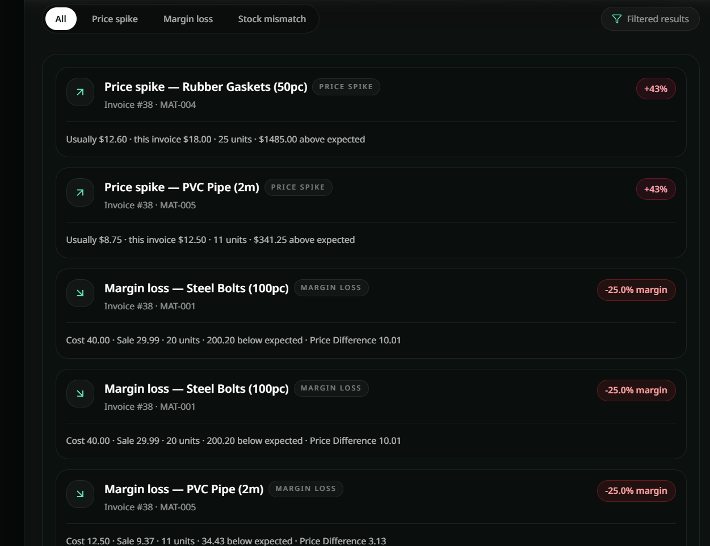Viewport: 710px width, 546px height.
Task: Click the down-arrow icon on second Steel Bolts card
Action: click(80, 393)
